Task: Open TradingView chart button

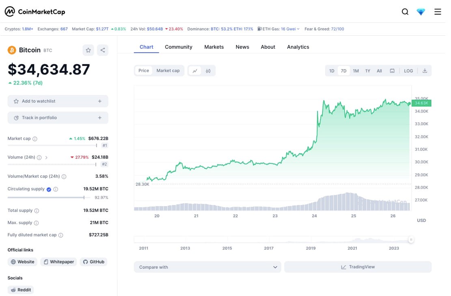Action: (358, 267)
